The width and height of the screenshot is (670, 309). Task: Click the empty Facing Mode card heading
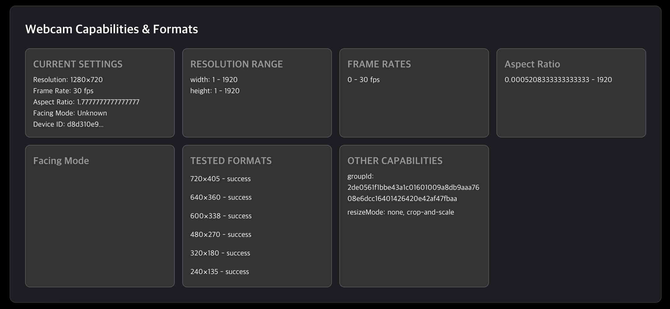click(x=61, y=161)
